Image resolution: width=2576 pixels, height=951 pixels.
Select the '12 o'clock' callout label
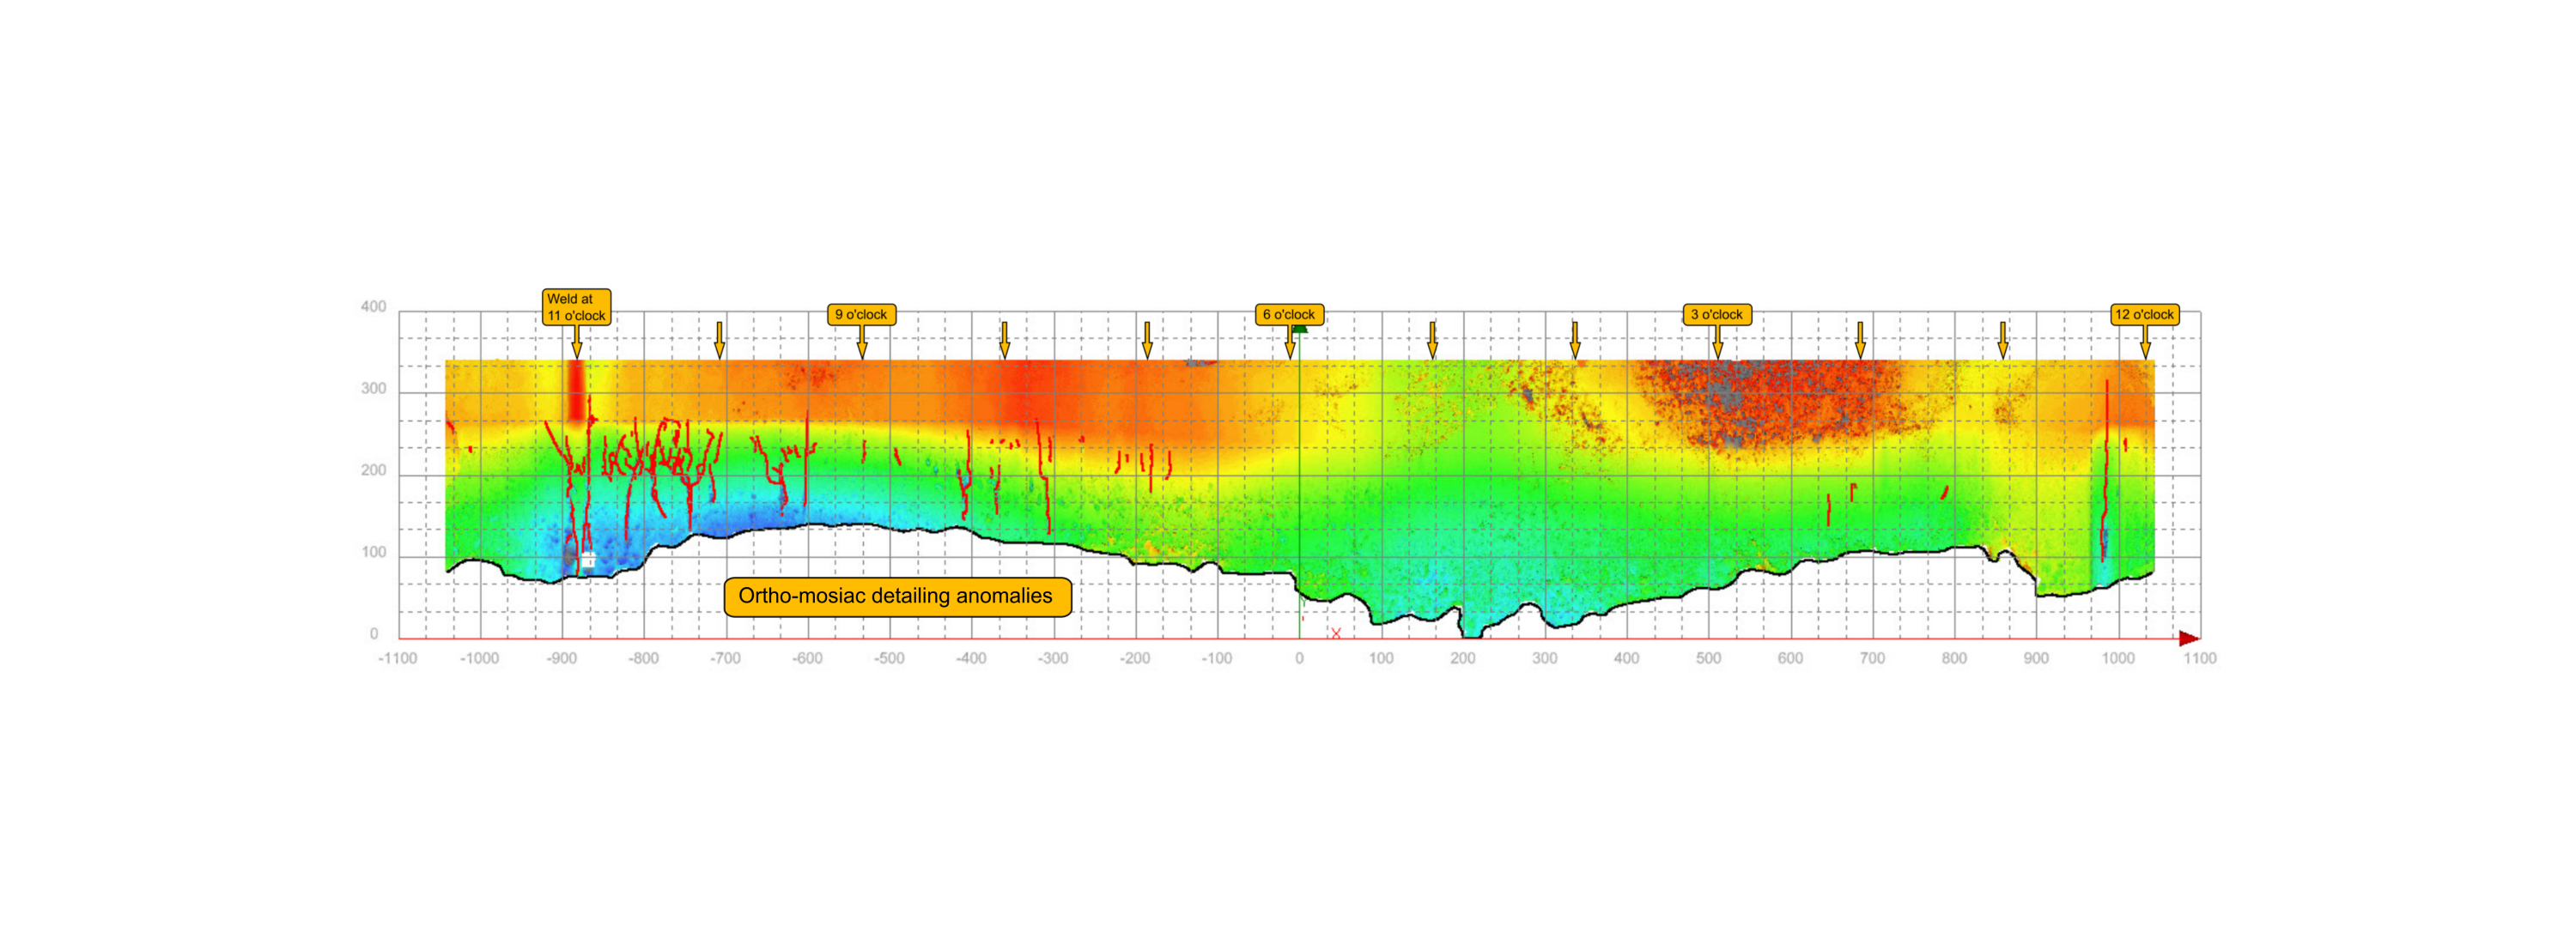point(2144,314)
